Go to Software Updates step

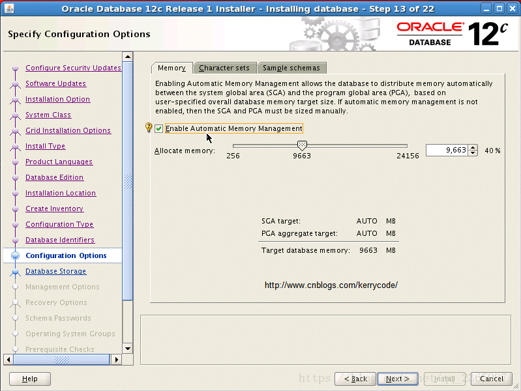[56, 83]
